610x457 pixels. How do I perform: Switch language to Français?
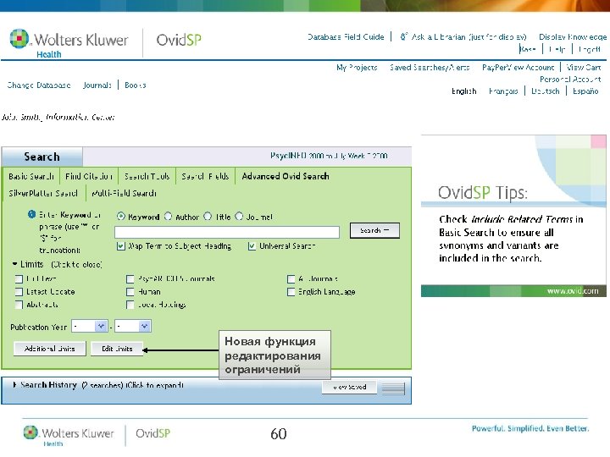click(503, 91)
